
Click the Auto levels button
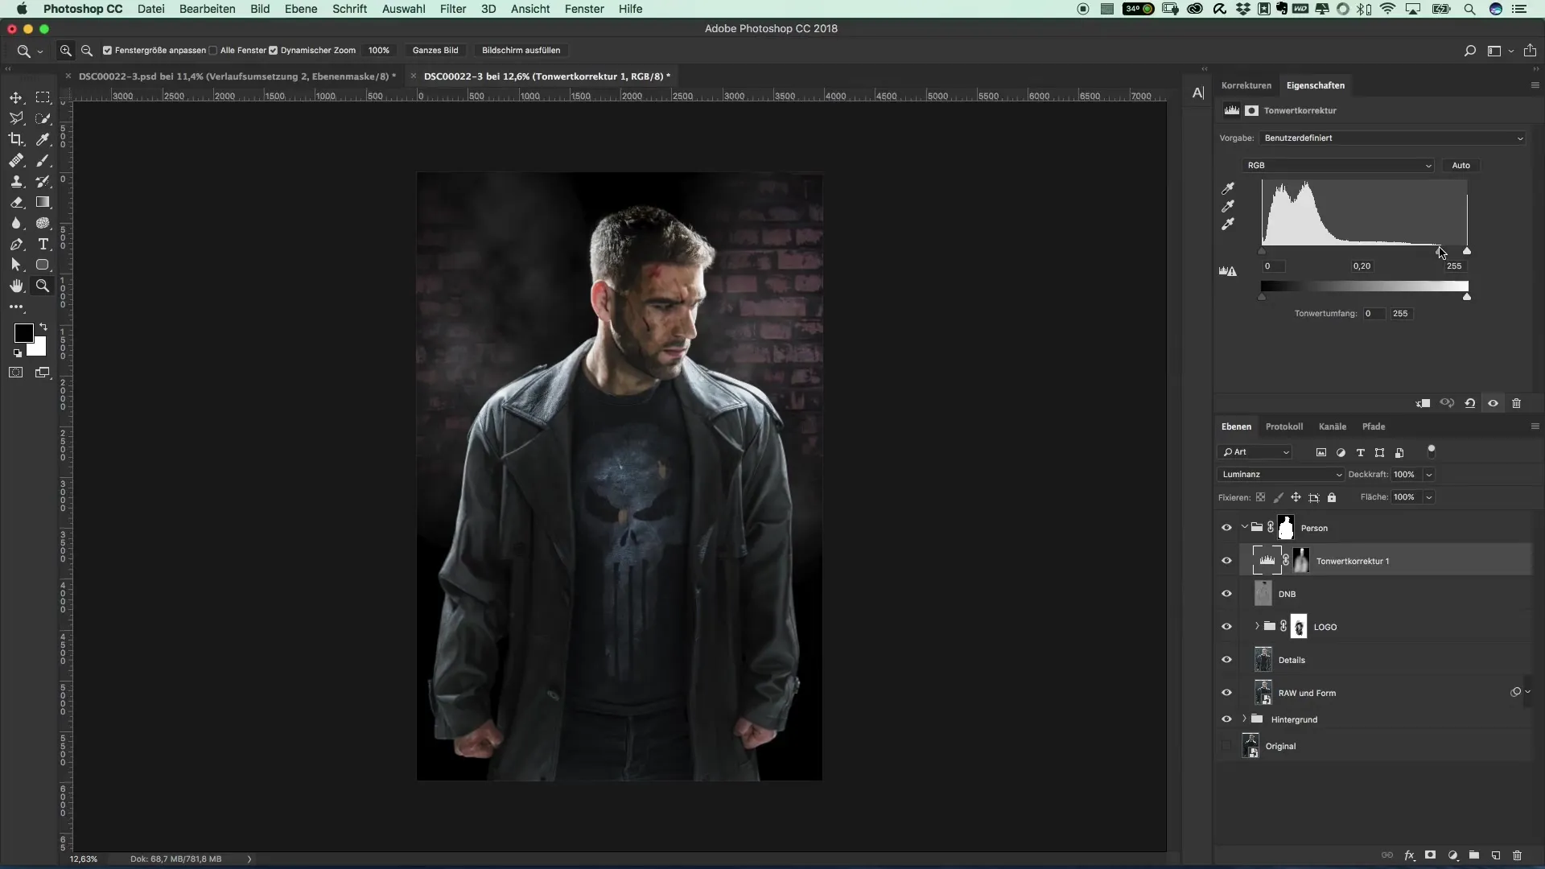pyautogui.click(x=1461, y=166)
